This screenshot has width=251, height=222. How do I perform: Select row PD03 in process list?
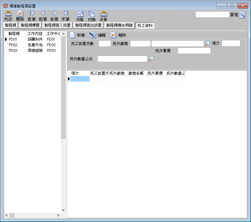click(x=33, y=51)
